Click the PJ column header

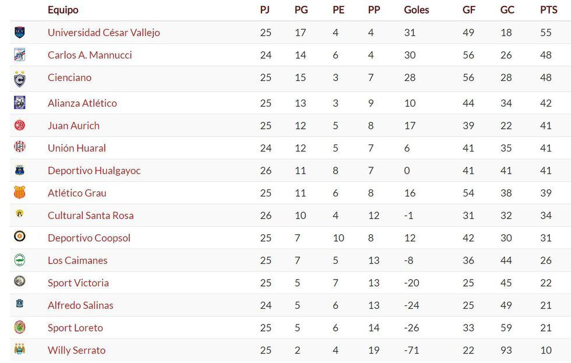pyautogui.click(x=265, y=10)
